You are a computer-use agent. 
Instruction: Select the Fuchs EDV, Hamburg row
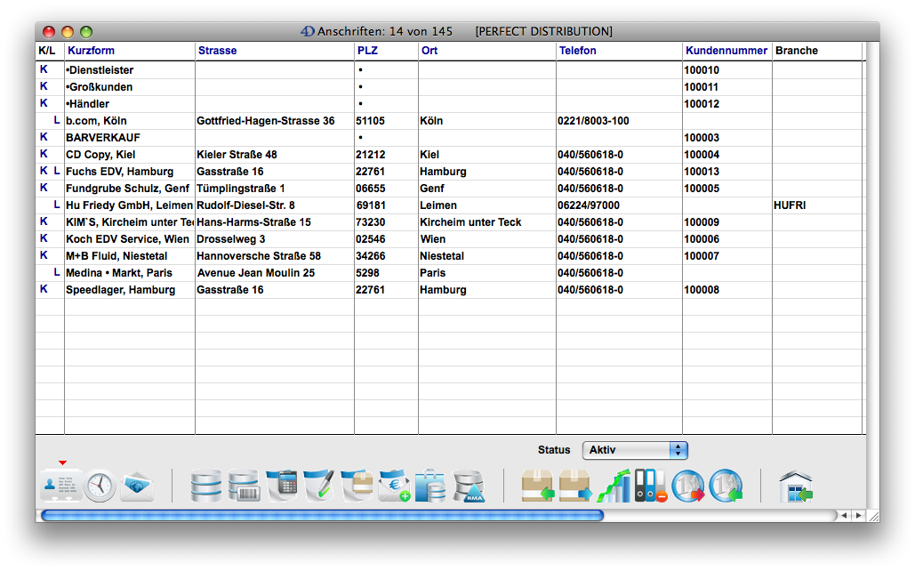(119, 171)
